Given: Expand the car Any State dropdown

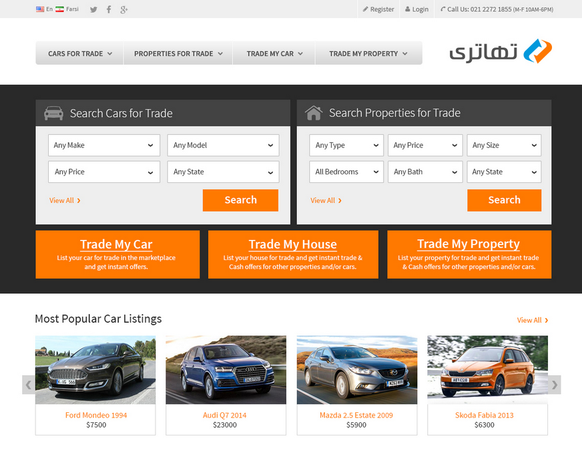Looking at the screenshot, I should coord(223,172).
